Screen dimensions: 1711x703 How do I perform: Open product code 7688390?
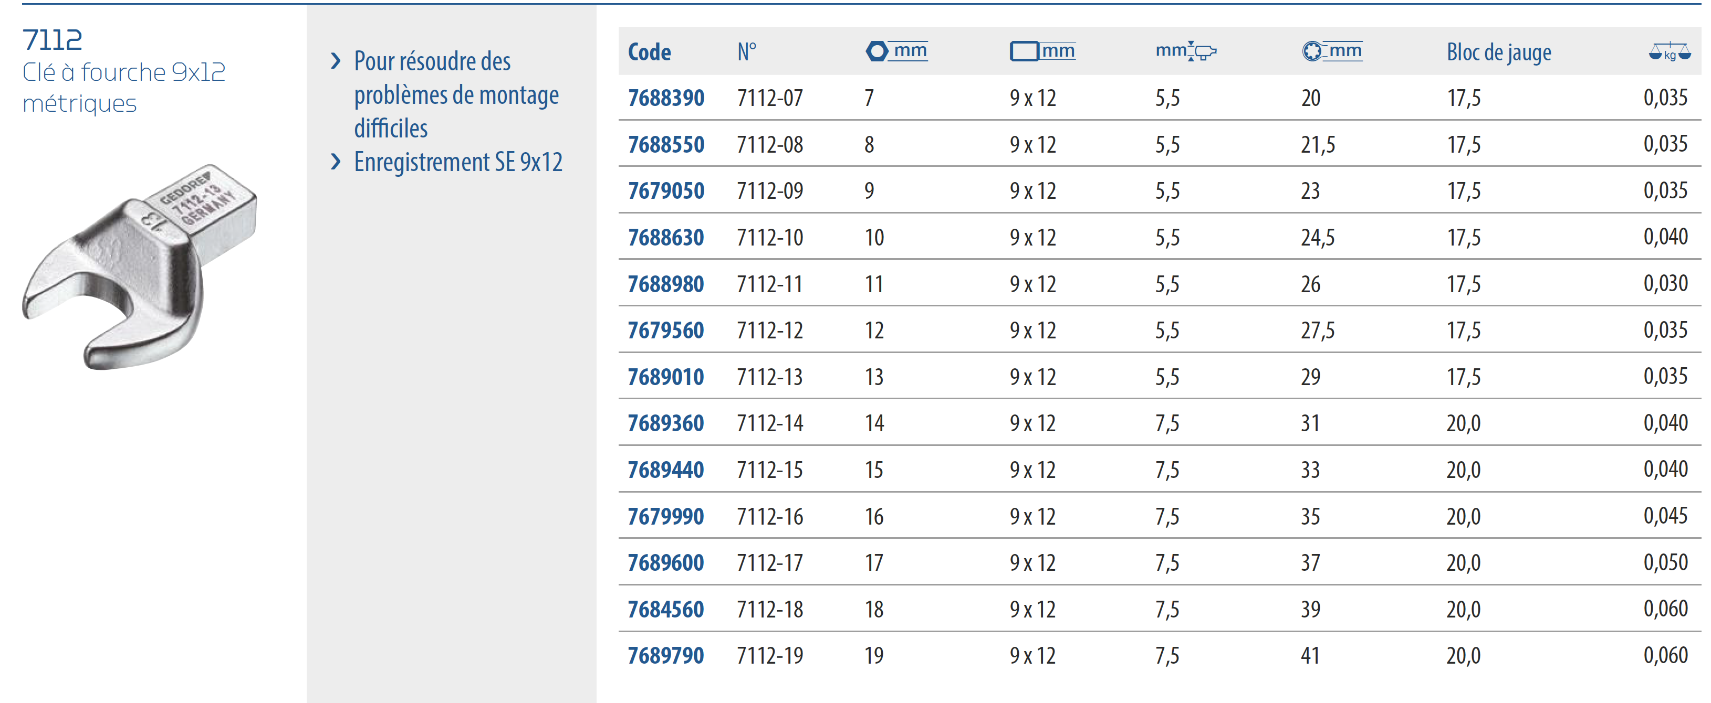pos(666,98)
